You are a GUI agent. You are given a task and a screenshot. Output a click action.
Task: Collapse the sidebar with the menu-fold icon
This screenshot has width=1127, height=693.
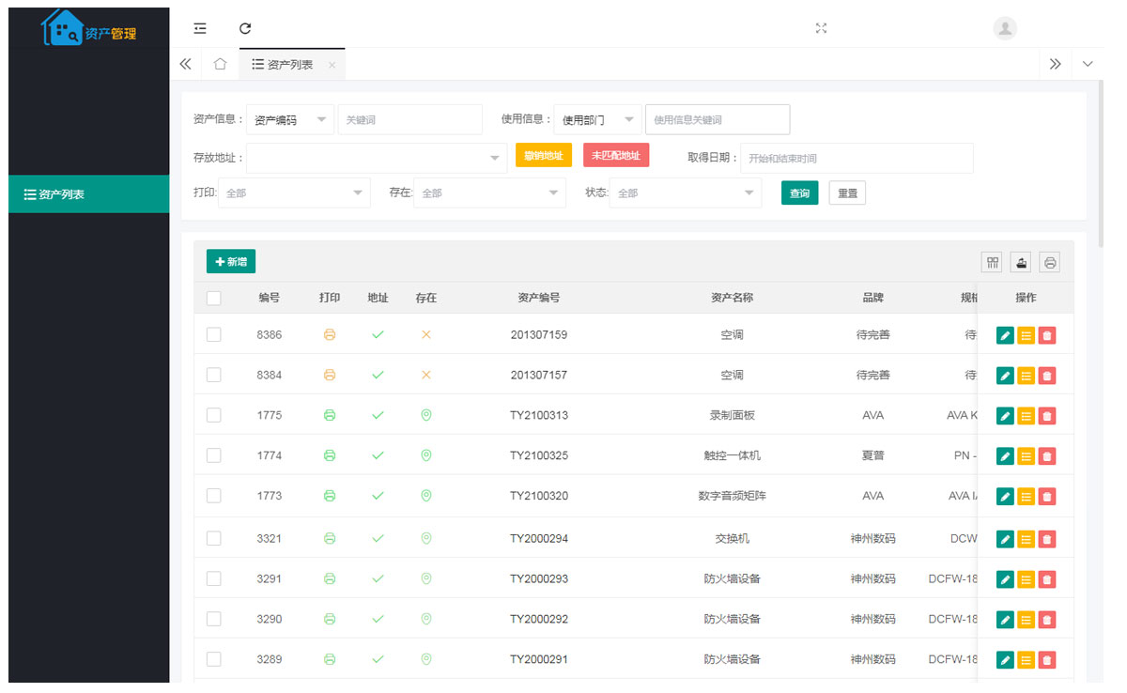(200, 28)
